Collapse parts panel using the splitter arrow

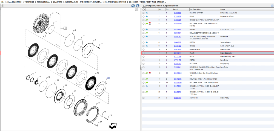(x=141, y=68)
